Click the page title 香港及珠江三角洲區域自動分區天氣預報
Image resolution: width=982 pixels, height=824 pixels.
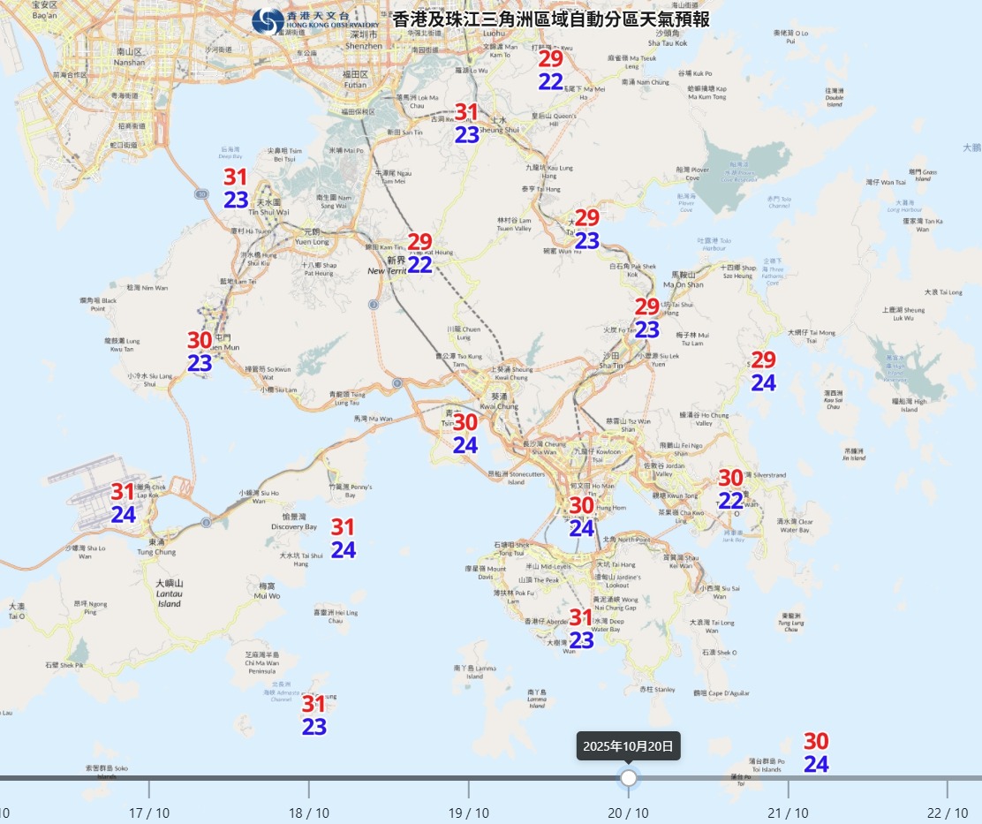tap(550, 19)
